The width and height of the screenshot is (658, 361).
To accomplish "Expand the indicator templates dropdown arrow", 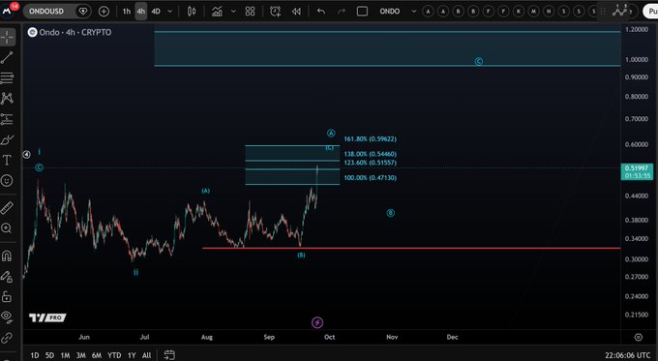I will [233, 12].
